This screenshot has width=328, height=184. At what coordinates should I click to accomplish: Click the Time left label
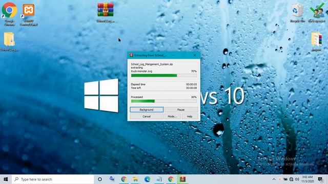tap(136, 88)
